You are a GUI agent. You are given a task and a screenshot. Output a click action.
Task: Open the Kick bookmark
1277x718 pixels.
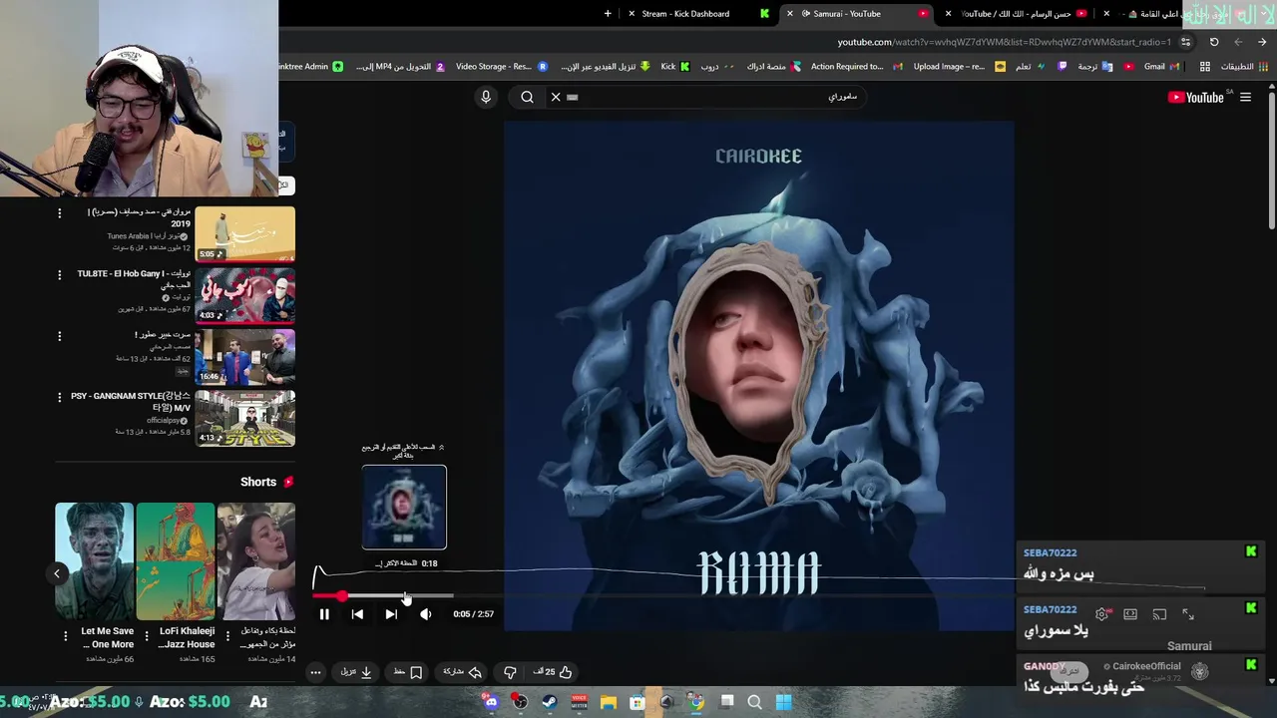(675, 67)
